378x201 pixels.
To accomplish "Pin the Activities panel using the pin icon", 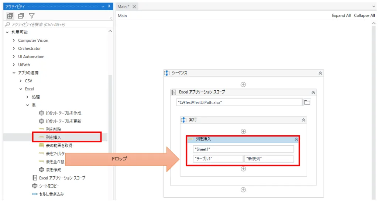I will [109, 6].
